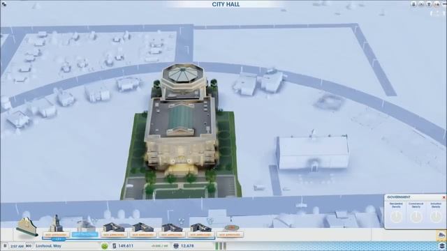This screenshot has height=251, width=447.
Task: Click the fast-forward speed button
Action: [29, 246]
